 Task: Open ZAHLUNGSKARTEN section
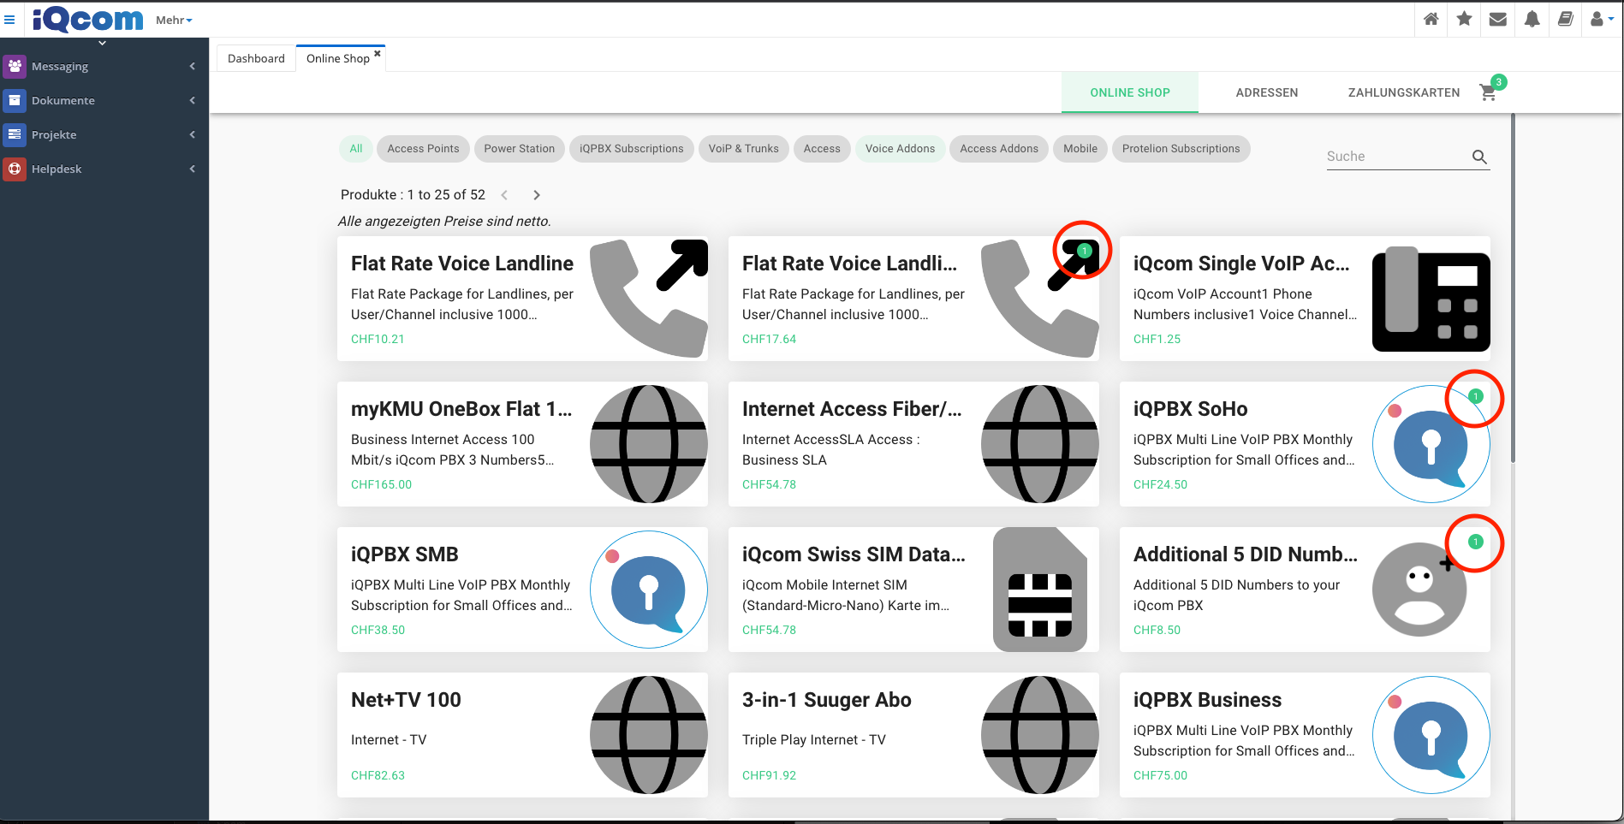(x=1403, y=92)
